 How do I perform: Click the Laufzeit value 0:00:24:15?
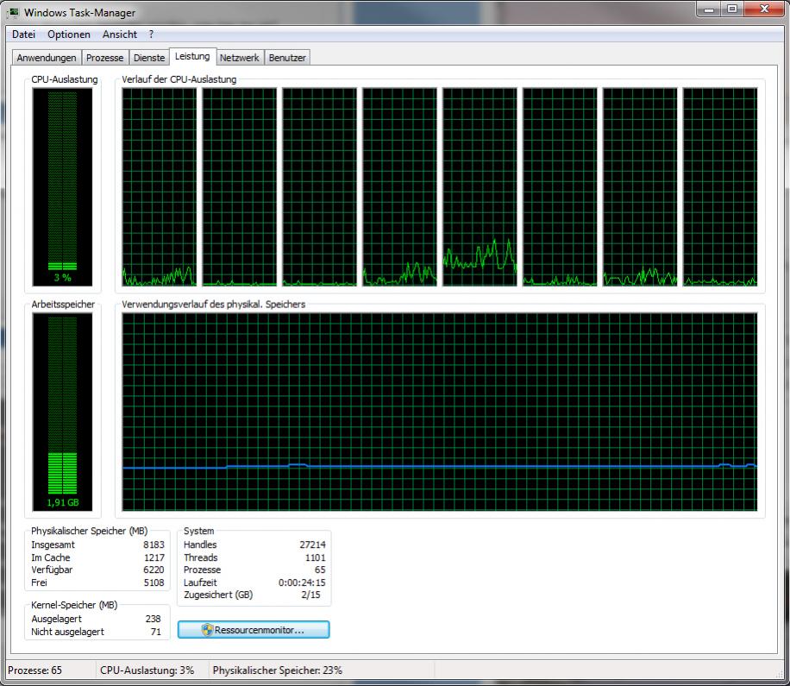(x=302, y=582)
